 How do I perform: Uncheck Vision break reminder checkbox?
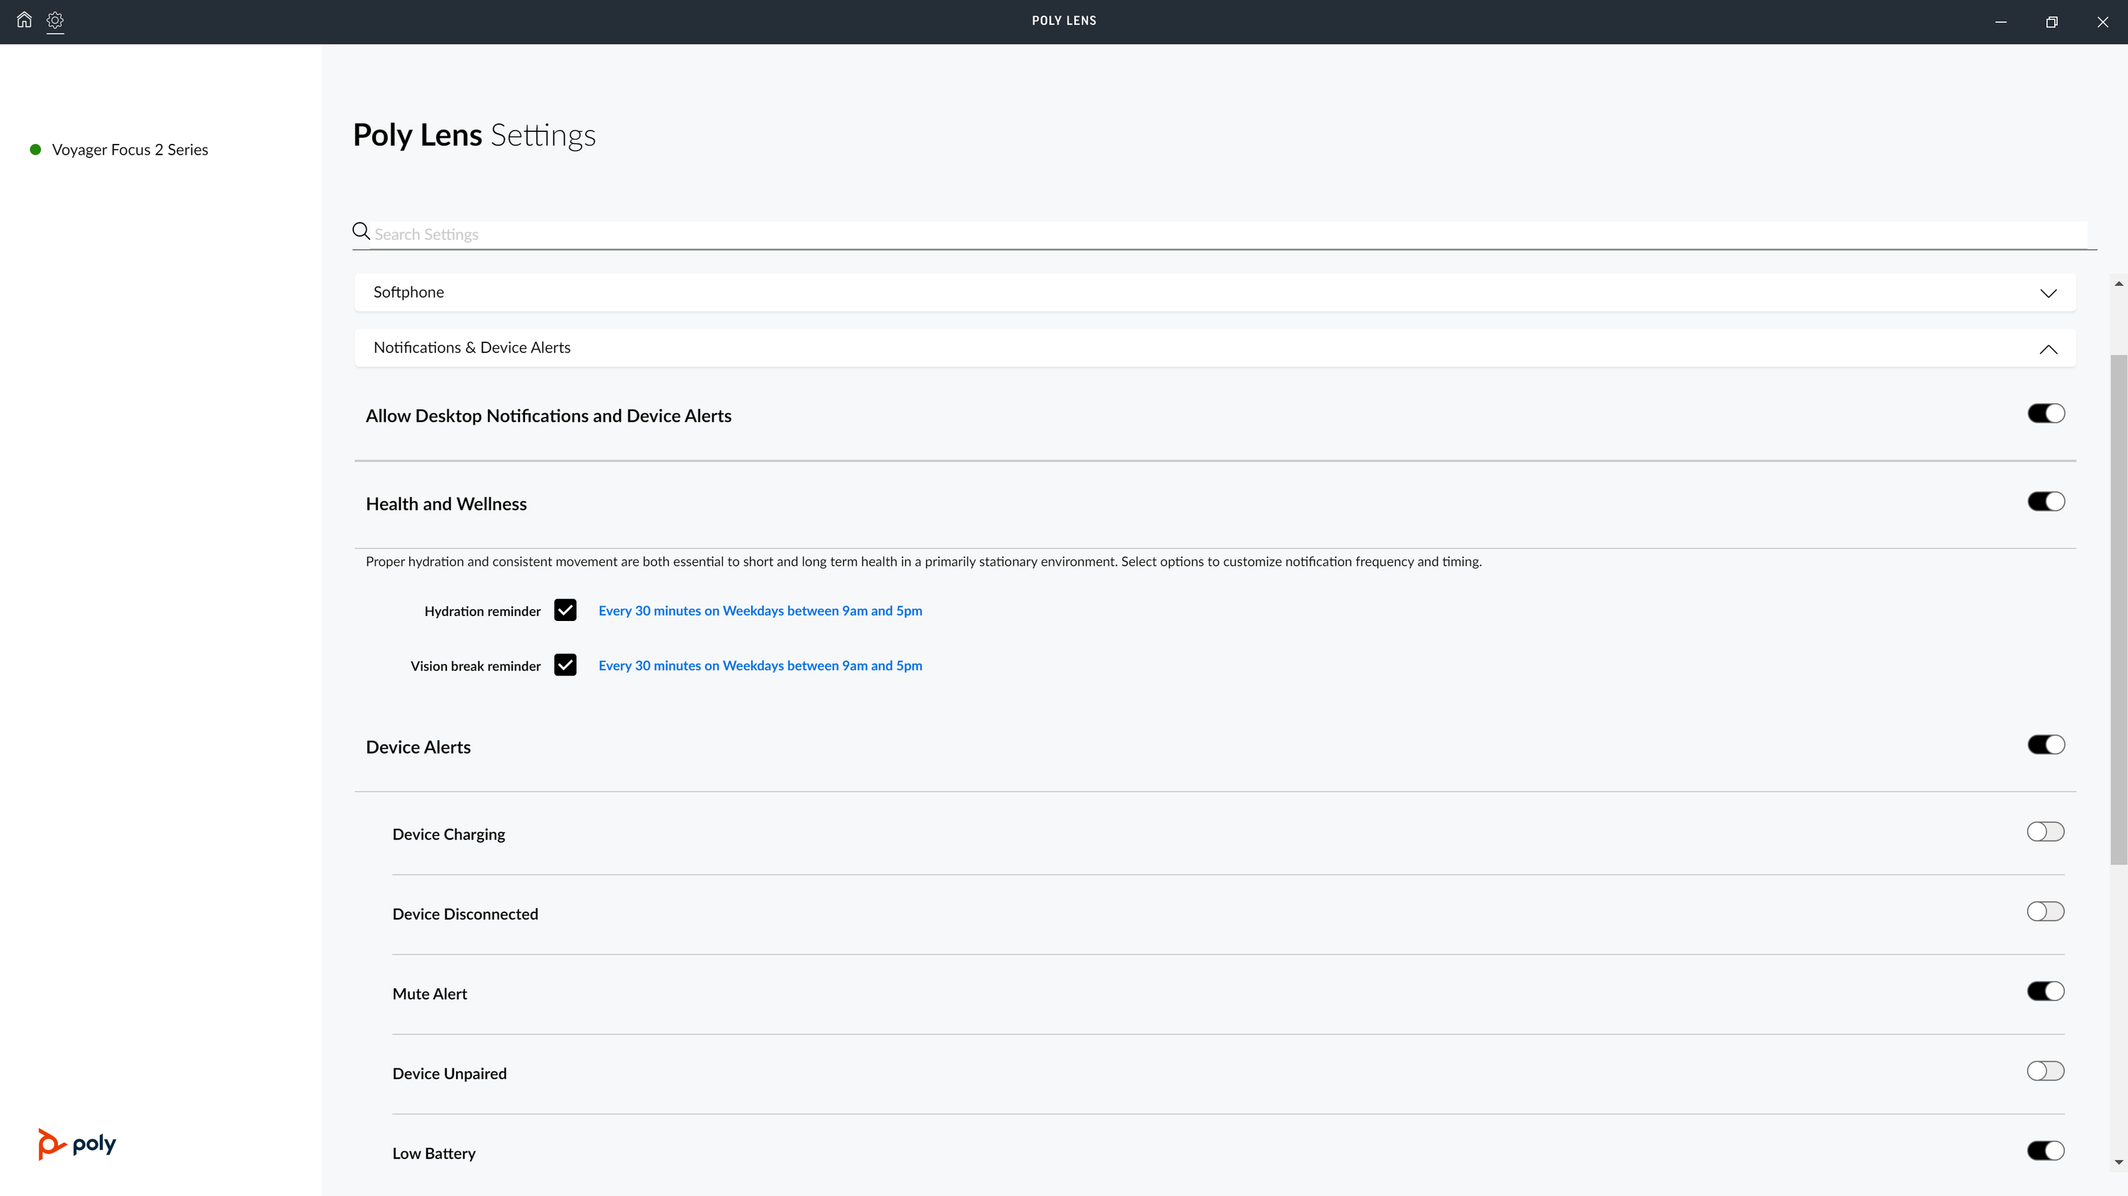(x=565, y=665)
